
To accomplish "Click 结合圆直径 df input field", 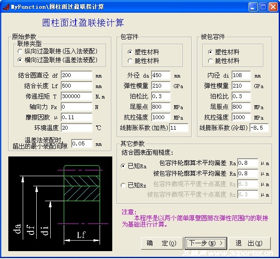I will (76, 75).
